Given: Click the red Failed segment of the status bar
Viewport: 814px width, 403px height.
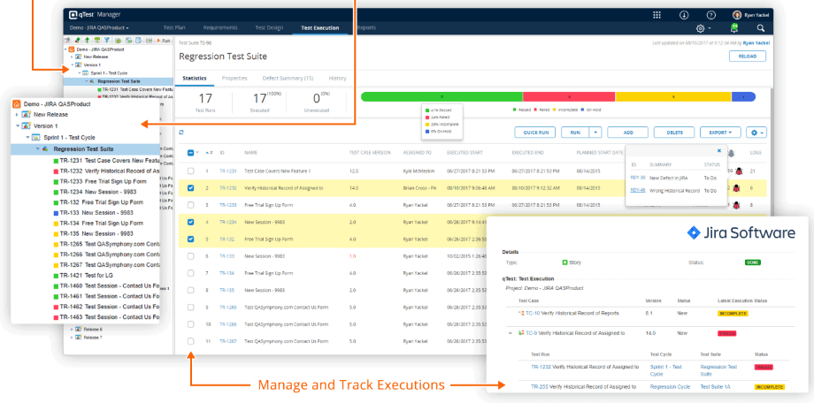Looking at the screenshot, I should [569, 97].
